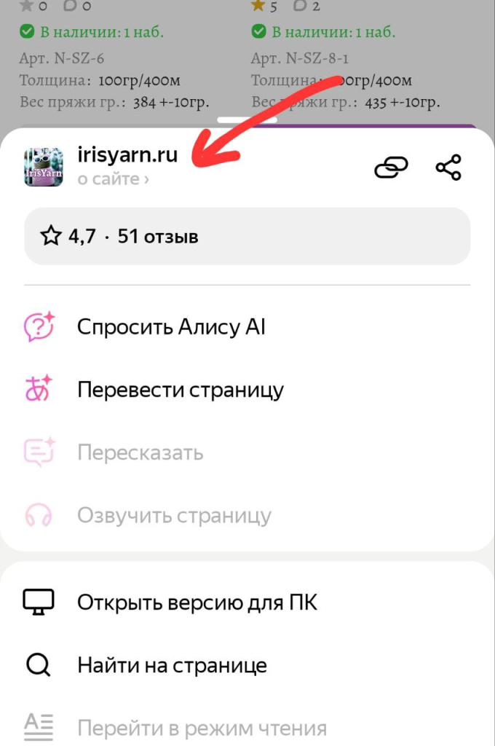Open the 4,7 · 51 отзыв reviews bar
The width and height of the screenshot is (495, 746).
pyautogui.click(x=247, y=236)
